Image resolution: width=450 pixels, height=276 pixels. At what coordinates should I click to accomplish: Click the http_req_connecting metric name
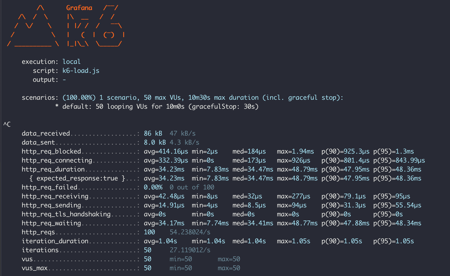(x=57, y=160)
